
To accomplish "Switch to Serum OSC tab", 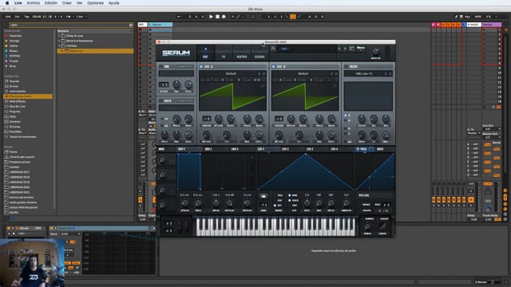I will 205,53.
